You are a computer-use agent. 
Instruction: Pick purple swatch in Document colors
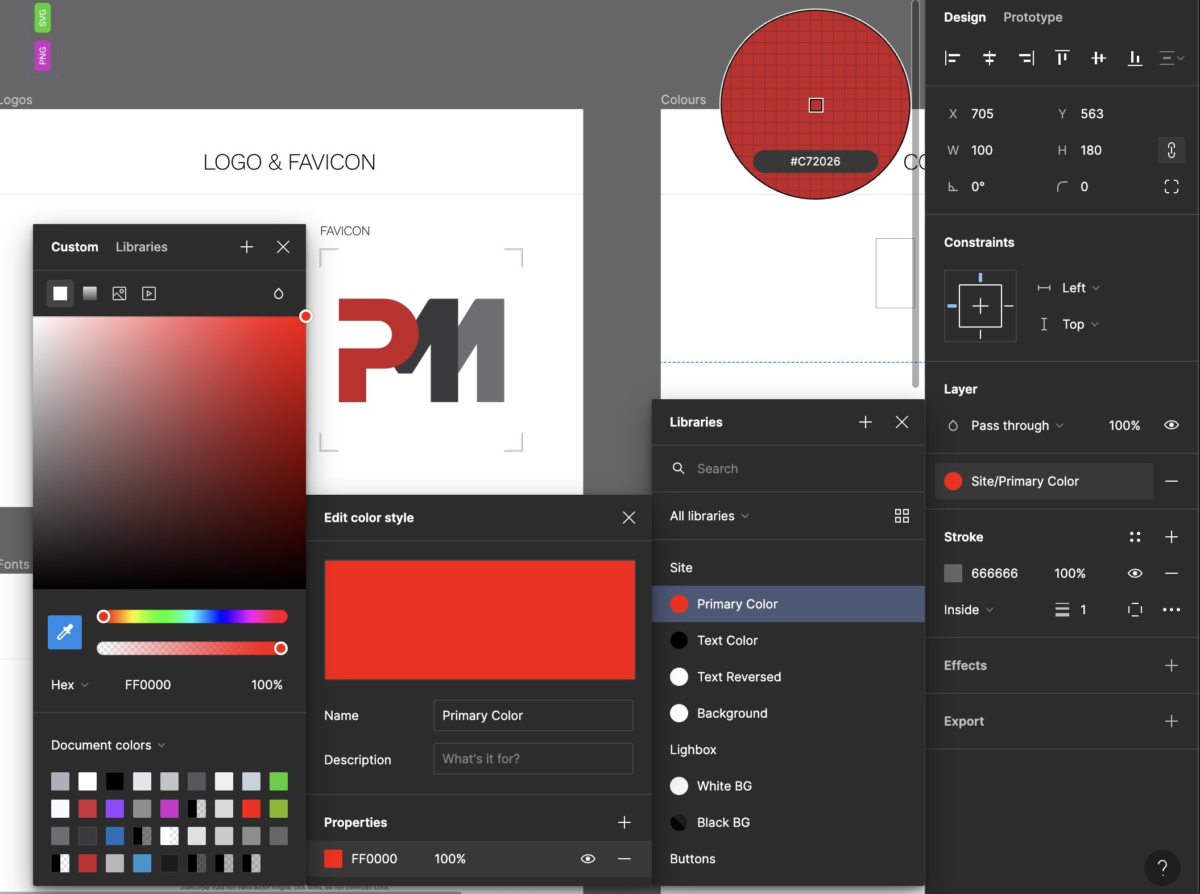tap(115, 809)
